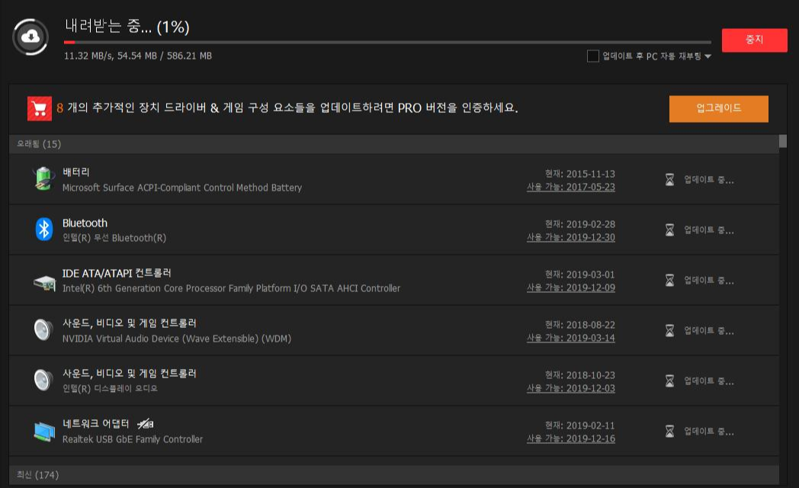
Task: Enable 업데이트 후 PC 자동 재부팅 checkbox
Action: [x=592, y=56]
